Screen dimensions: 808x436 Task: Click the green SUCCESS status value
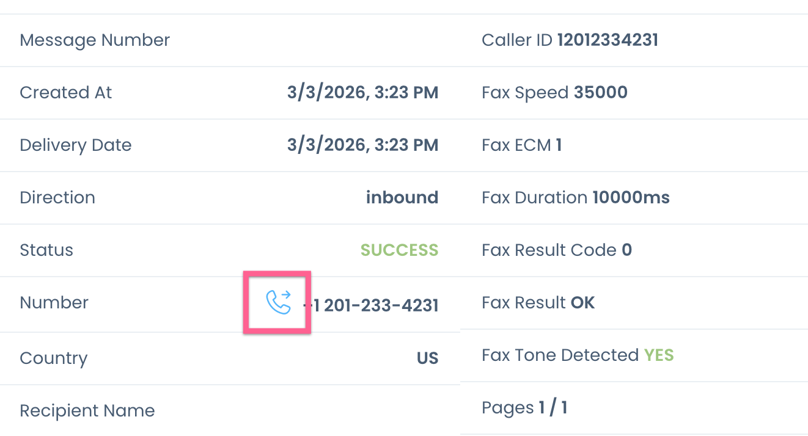(399, 250)
